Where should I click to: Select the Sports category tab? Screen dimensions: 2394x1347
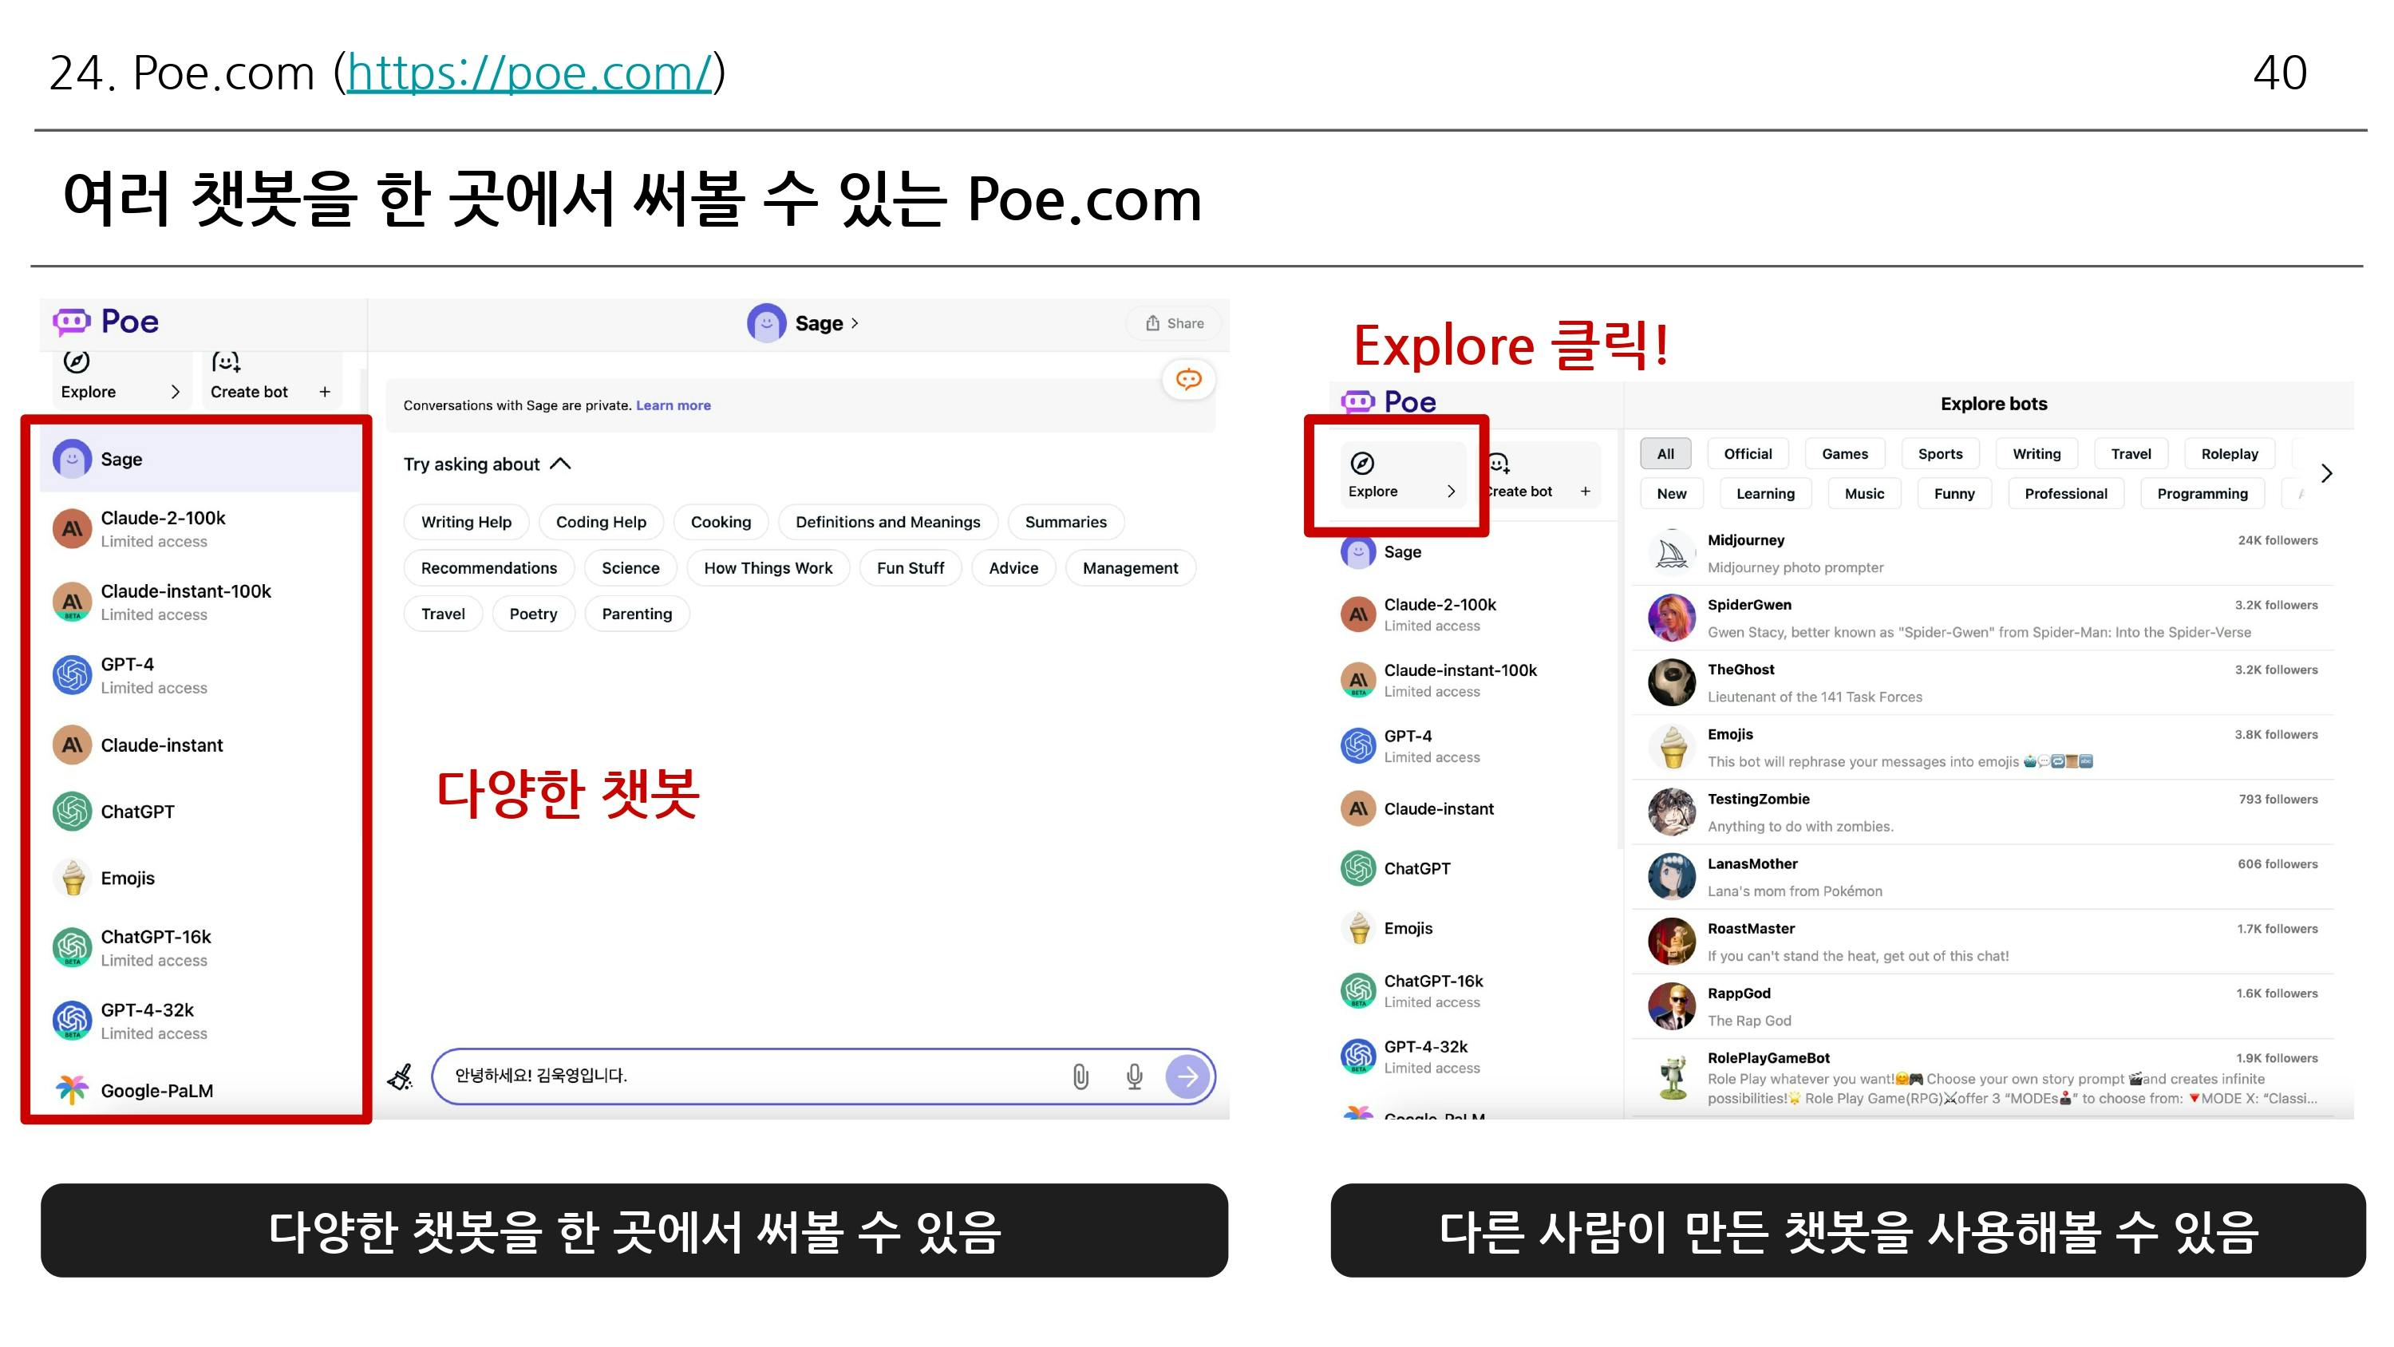pyautogui.click(x=1941, y=453)
